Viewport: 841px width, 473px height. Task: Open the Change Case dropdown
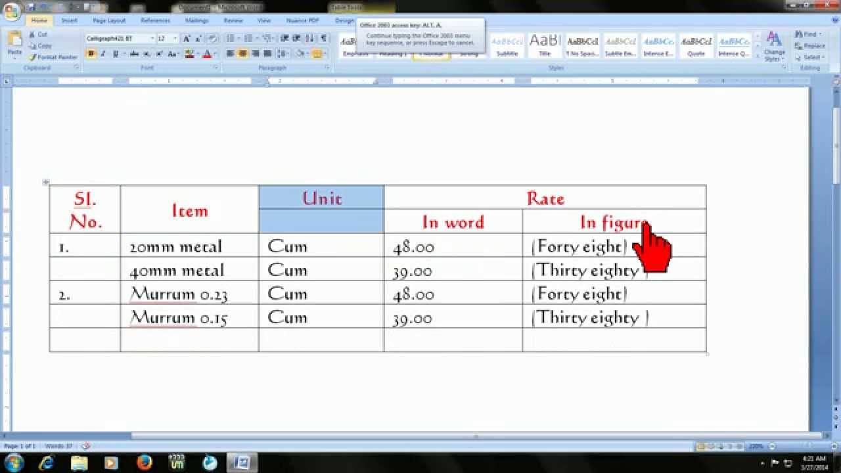tap(173, 54)
